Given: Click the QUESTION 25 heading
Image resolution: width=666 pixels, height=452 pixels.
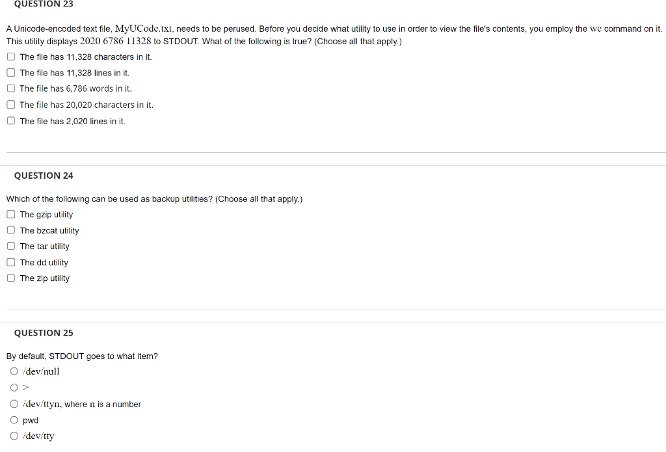Looking at the screenshot, I should coord(43,332).
